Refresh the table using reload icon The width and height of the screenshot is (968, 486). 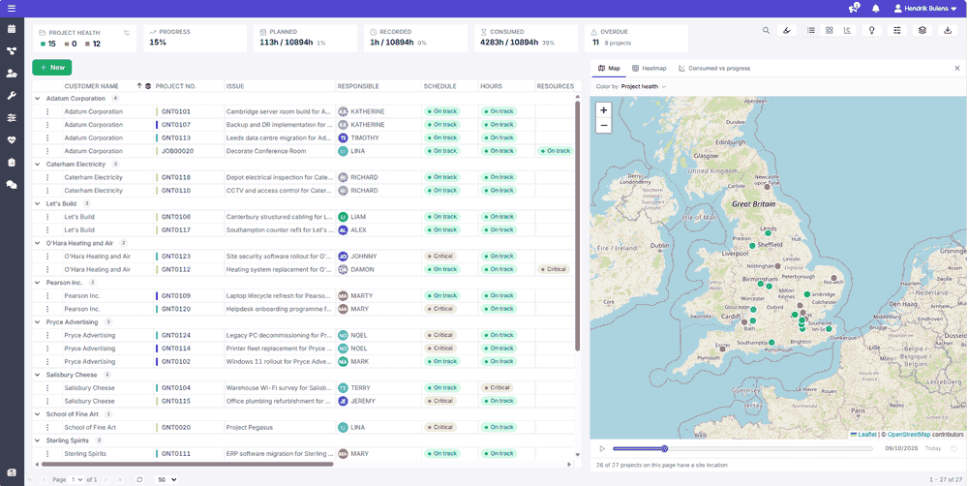click(139, 479)
